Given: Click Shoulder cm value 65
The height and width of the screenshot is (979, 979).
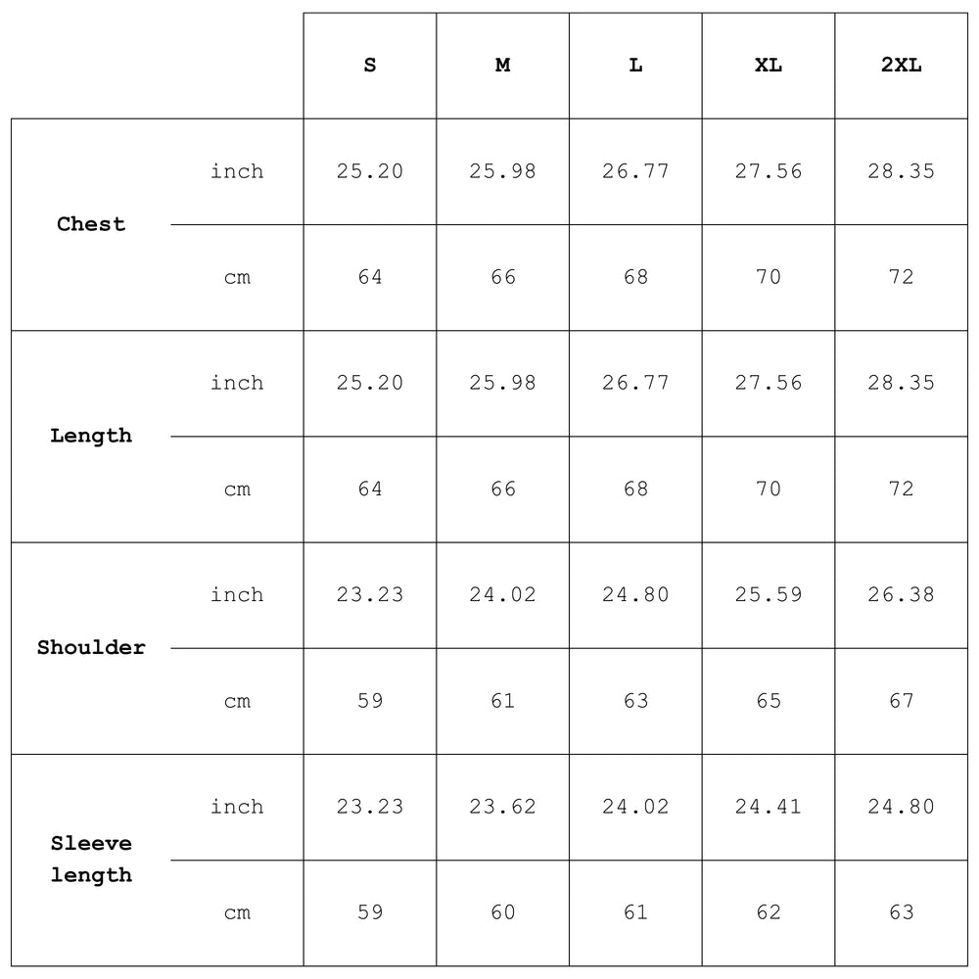Looking at the screenshot, I should point(769,700).
